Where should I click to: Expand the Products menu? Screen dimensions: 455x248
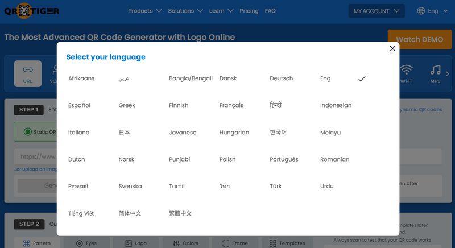coord(144,11)
